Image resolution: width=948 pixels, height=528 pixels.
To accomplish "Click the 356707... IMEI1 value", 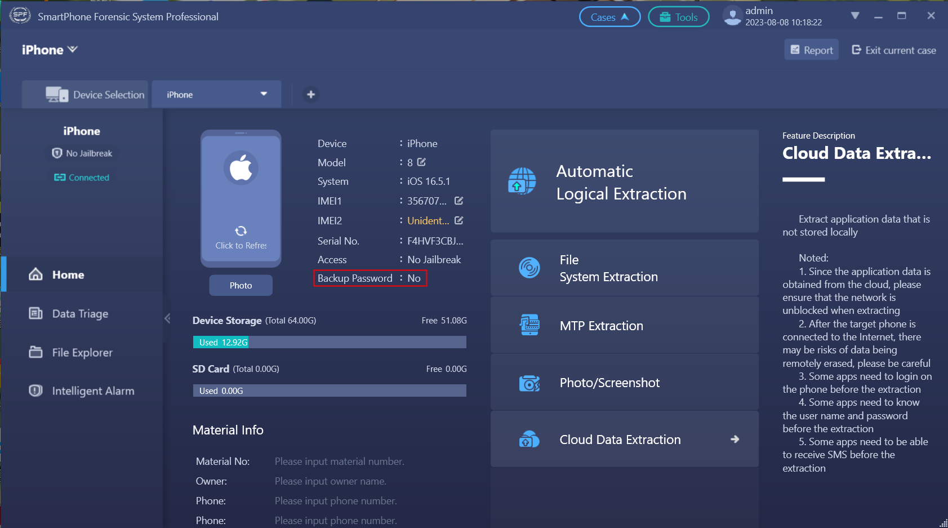I will [x=427, y=201].
